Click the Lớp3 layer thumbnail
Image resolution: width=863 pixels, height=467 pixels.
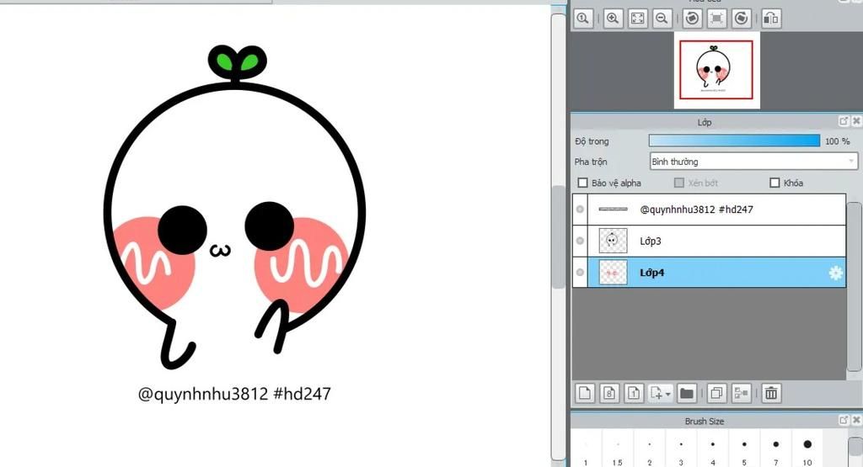pos(613,241)
